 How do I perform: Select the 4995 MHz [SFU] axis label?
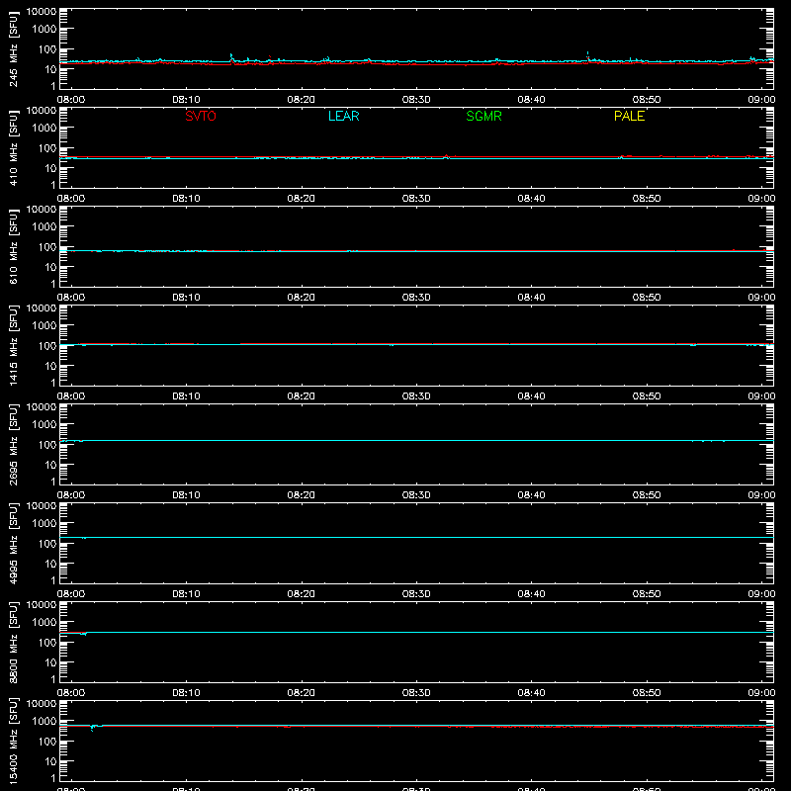pyautogui.click(x=14, y=543)
